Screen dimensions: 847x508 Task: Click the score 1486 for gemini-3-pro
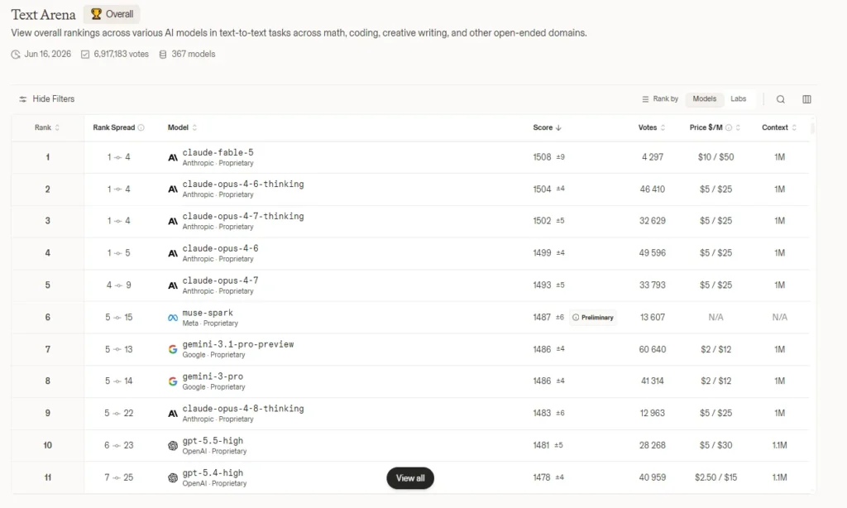542,381
